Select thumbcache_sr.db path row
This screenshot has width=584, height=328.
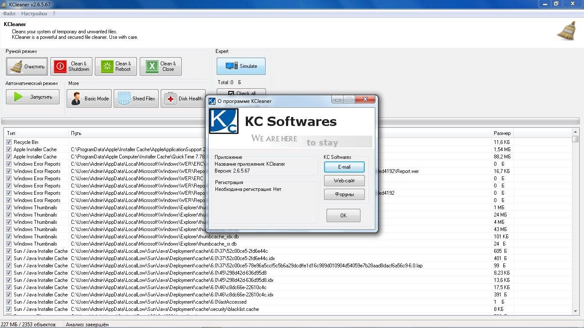pos(153,243)
